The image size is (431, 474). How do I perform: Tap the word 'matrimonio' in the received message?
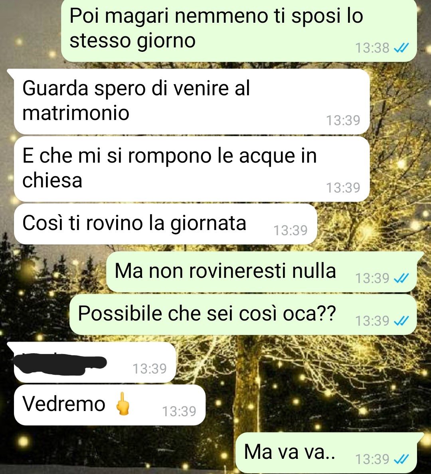click(76, 113)
